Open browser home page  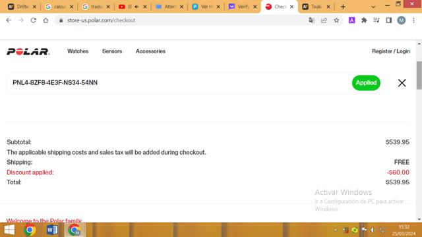point(45,20)
